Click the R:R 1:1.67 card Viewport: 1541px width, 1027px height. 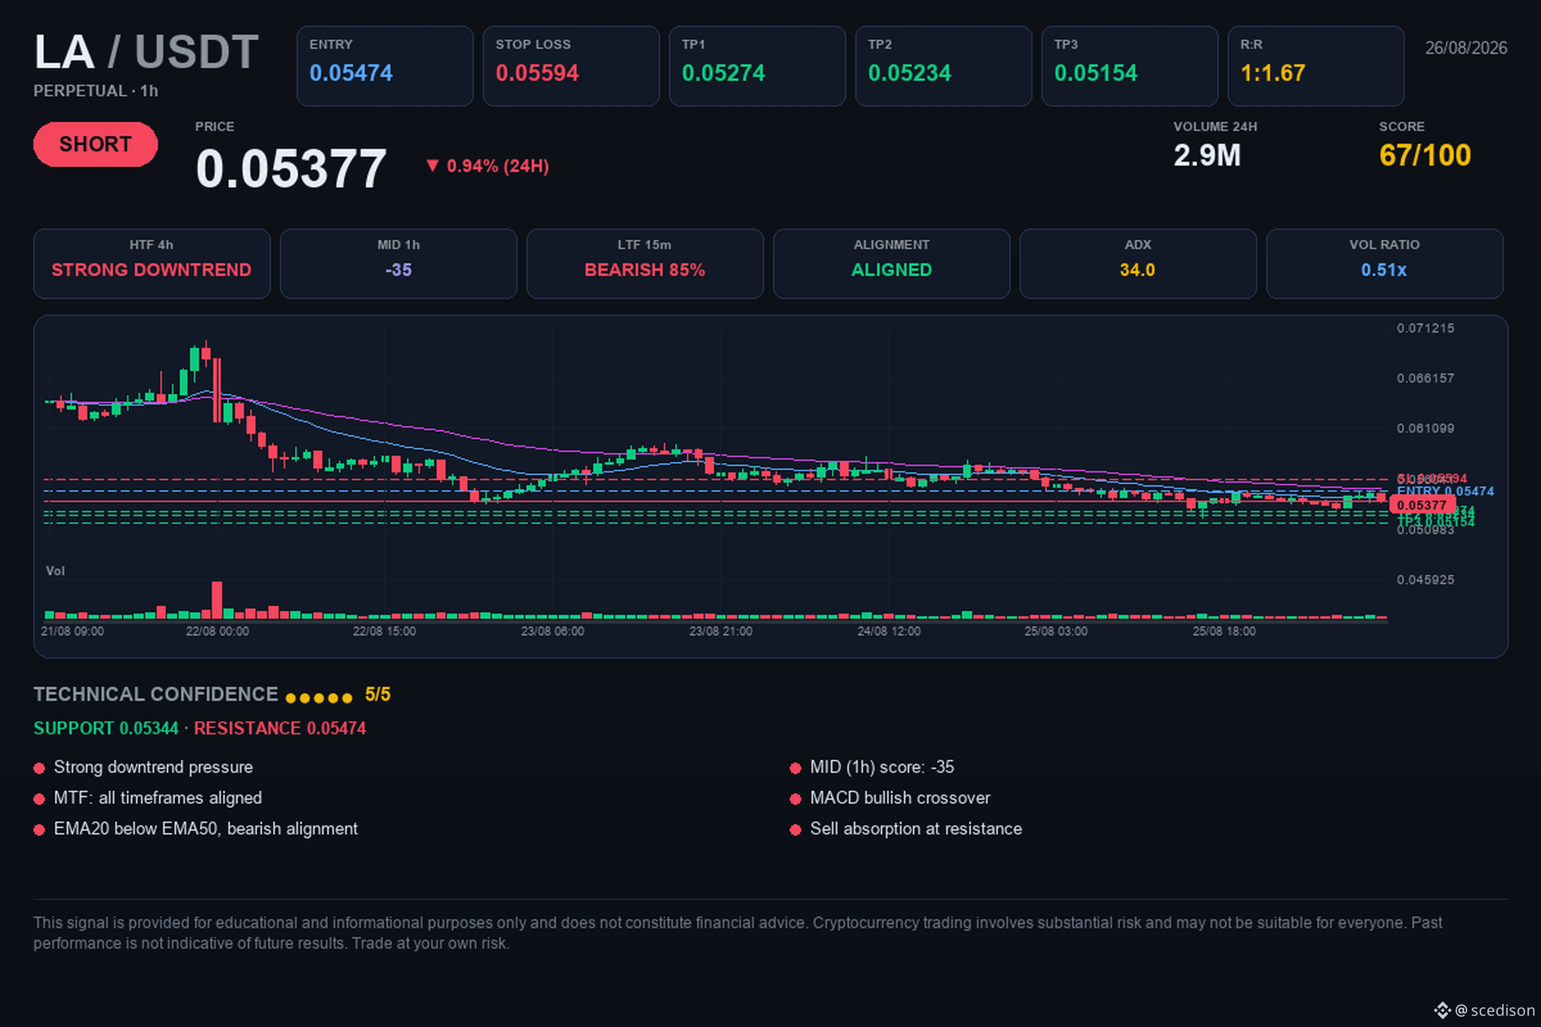1315,66
